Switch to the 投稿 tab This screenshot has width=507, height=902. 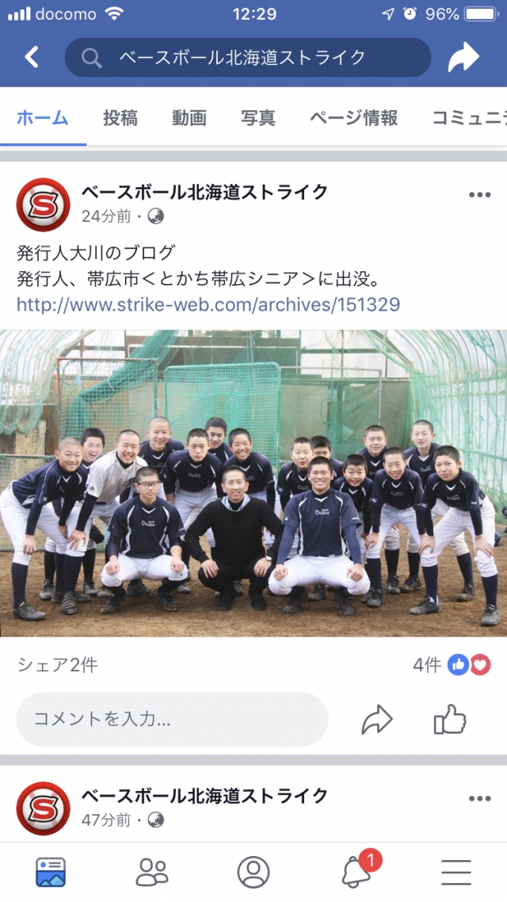point(120,118)
